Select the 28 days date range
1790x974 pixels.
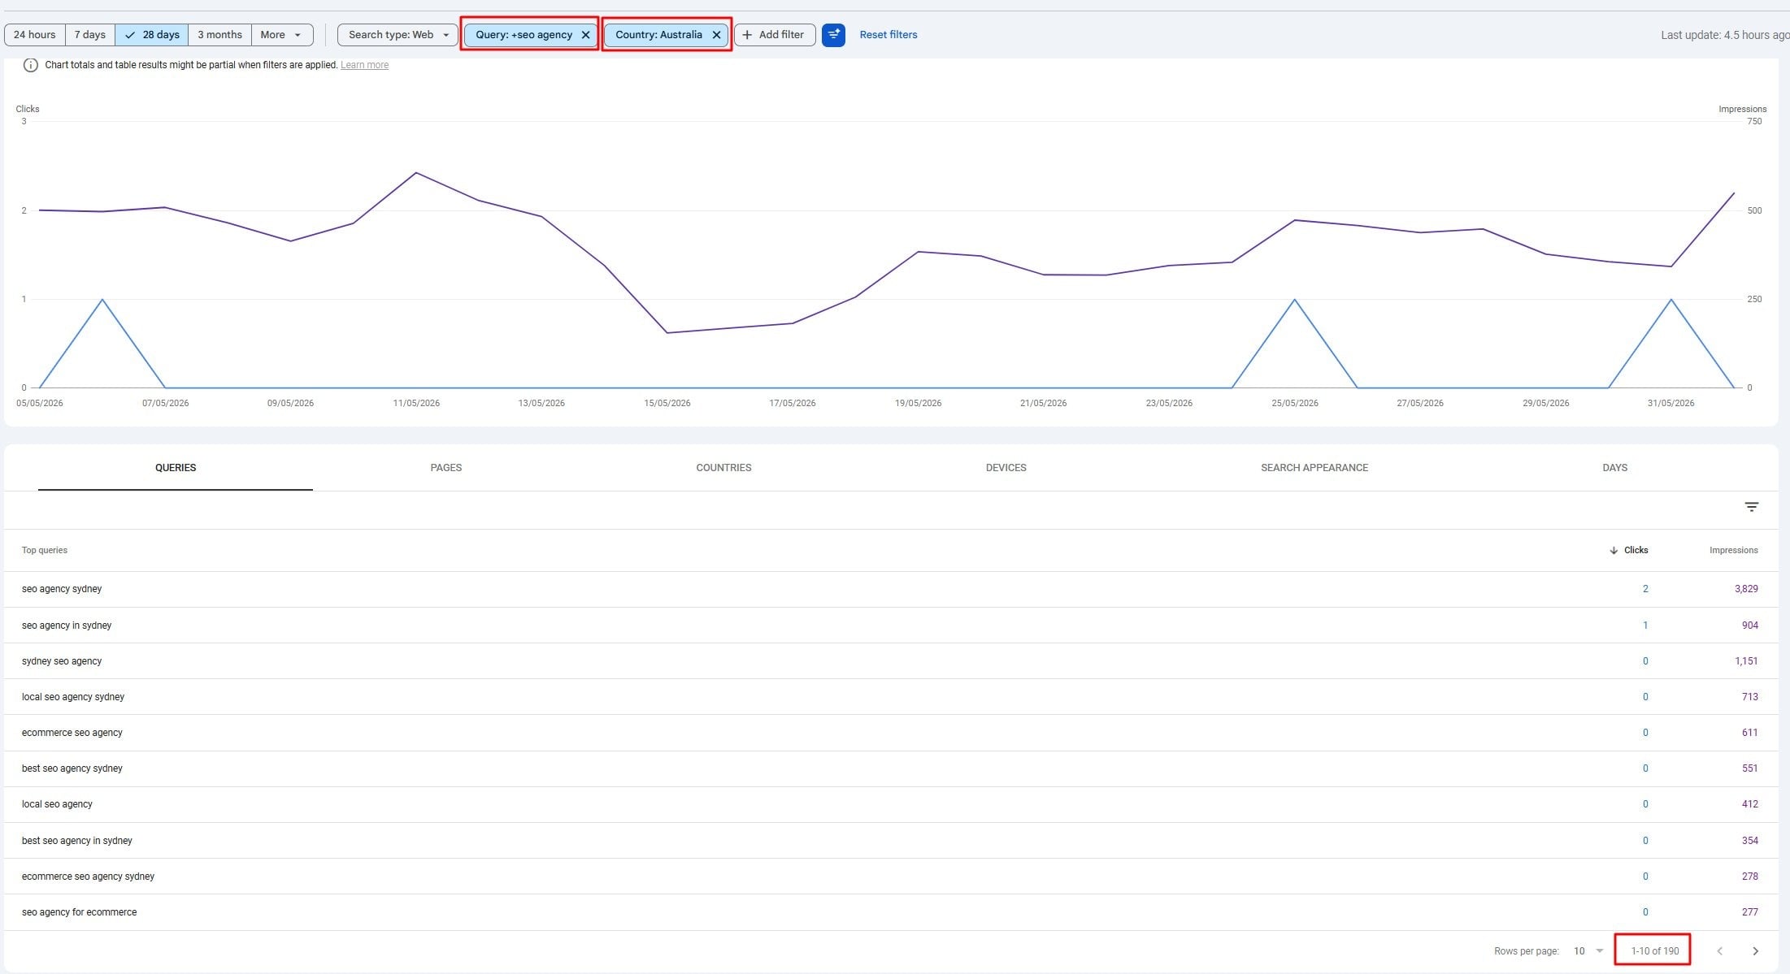[x=152, y=35]
